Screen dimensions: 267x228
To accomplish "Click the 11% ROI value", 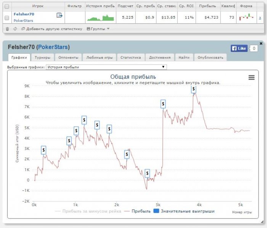I will (189, 18).
